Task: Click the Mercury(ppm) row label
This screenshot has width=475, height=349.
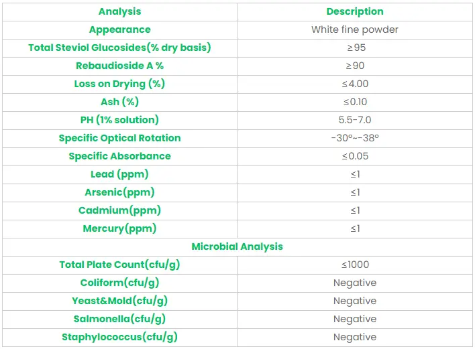Action: [119, 228]
